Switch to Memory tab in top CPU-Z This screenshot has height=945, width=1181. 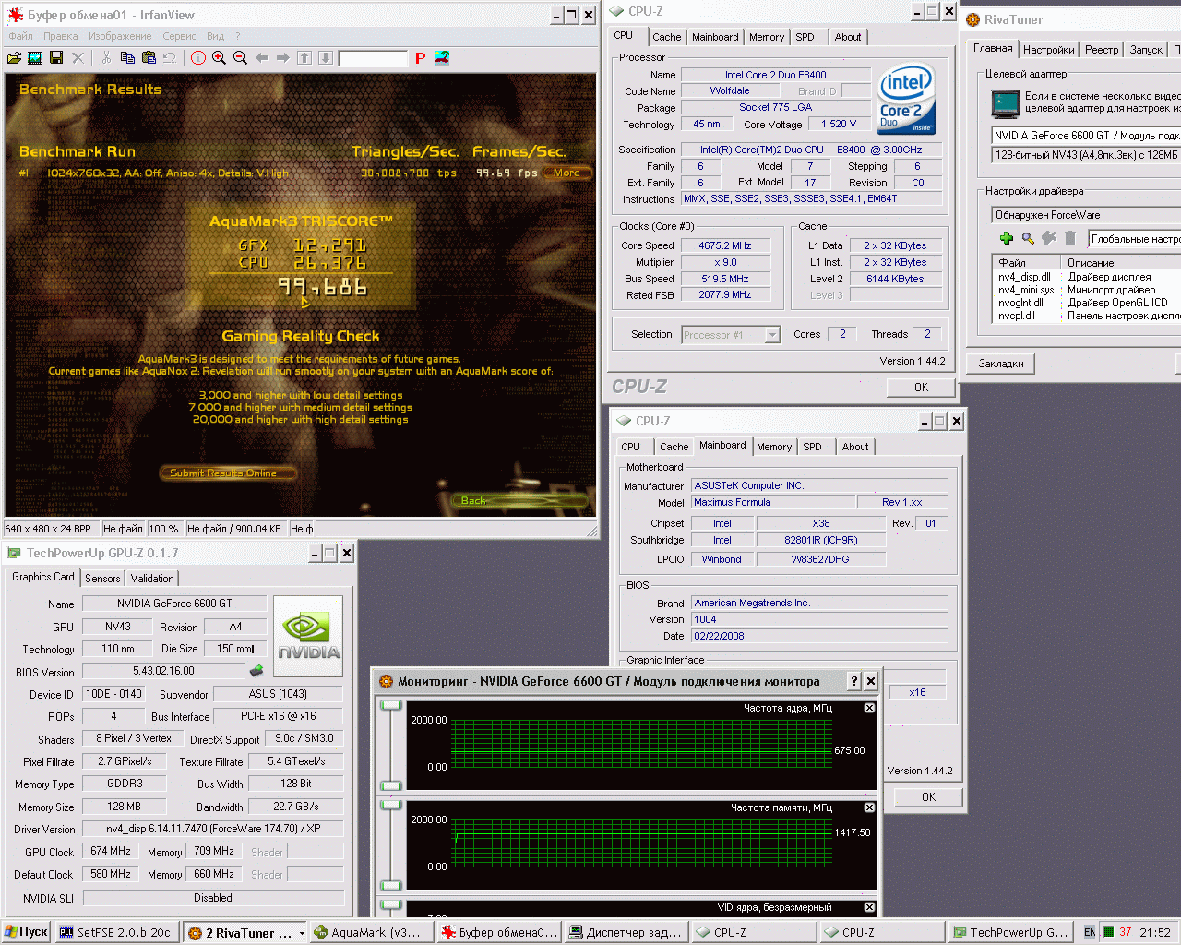pos(767,37)
